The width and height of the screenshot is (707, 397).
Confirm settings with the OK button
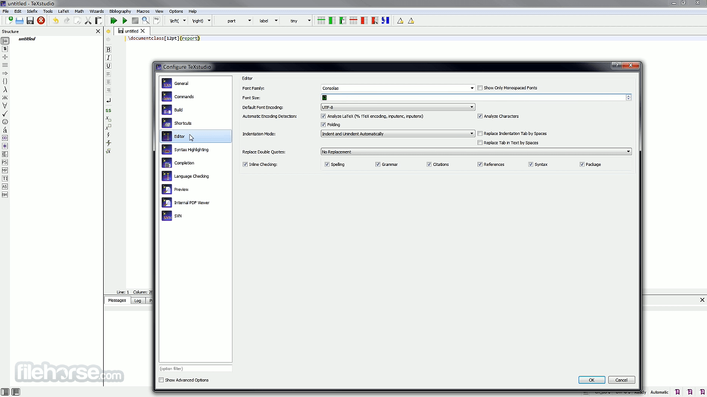(592, 380)
